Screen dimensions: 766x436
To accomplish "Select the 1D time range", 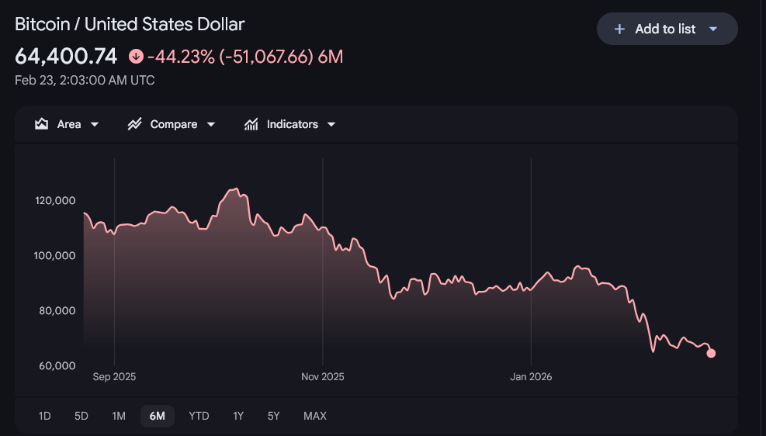I will pos(44,416).
